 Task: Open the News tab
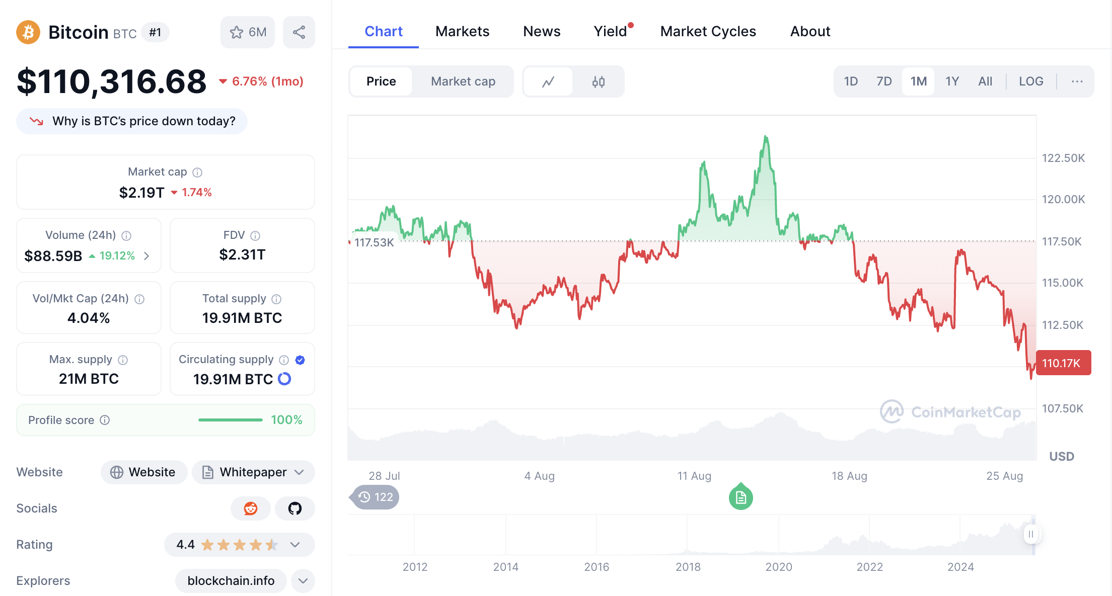point(542,32)
